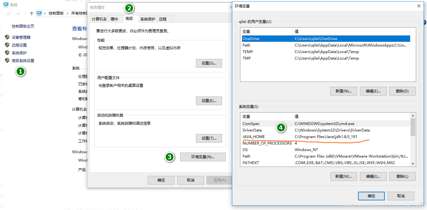Viewport: 427px width, 210px height.
Task: Click 删除(D) for user variables
Action: [402, 91]
